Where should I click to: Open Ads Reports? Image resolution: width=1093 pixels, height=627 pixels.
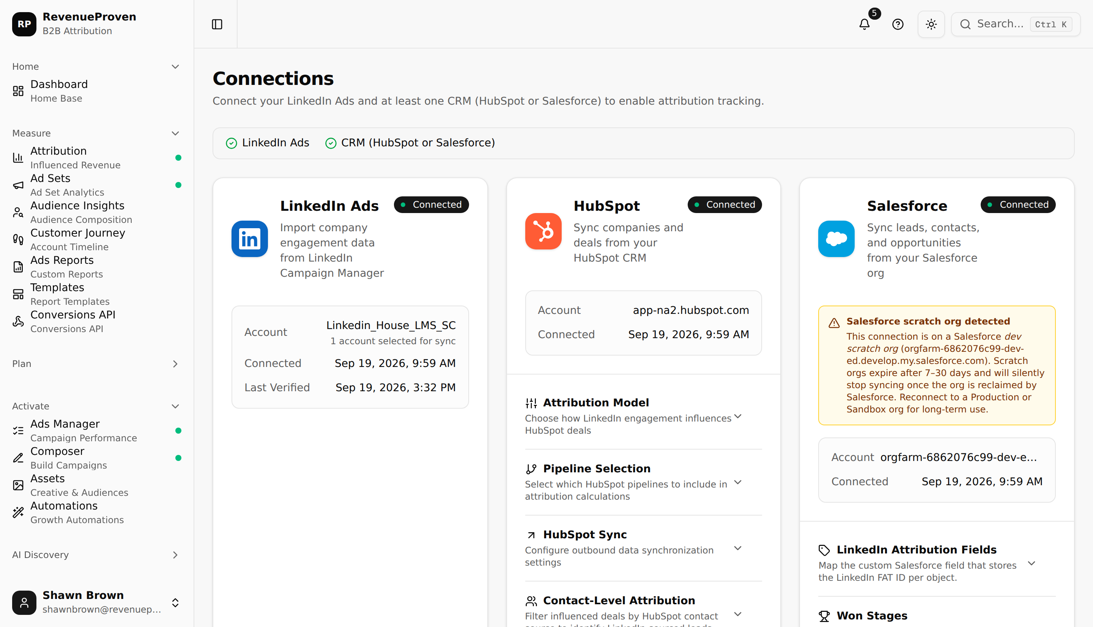(x=97, y=267)
